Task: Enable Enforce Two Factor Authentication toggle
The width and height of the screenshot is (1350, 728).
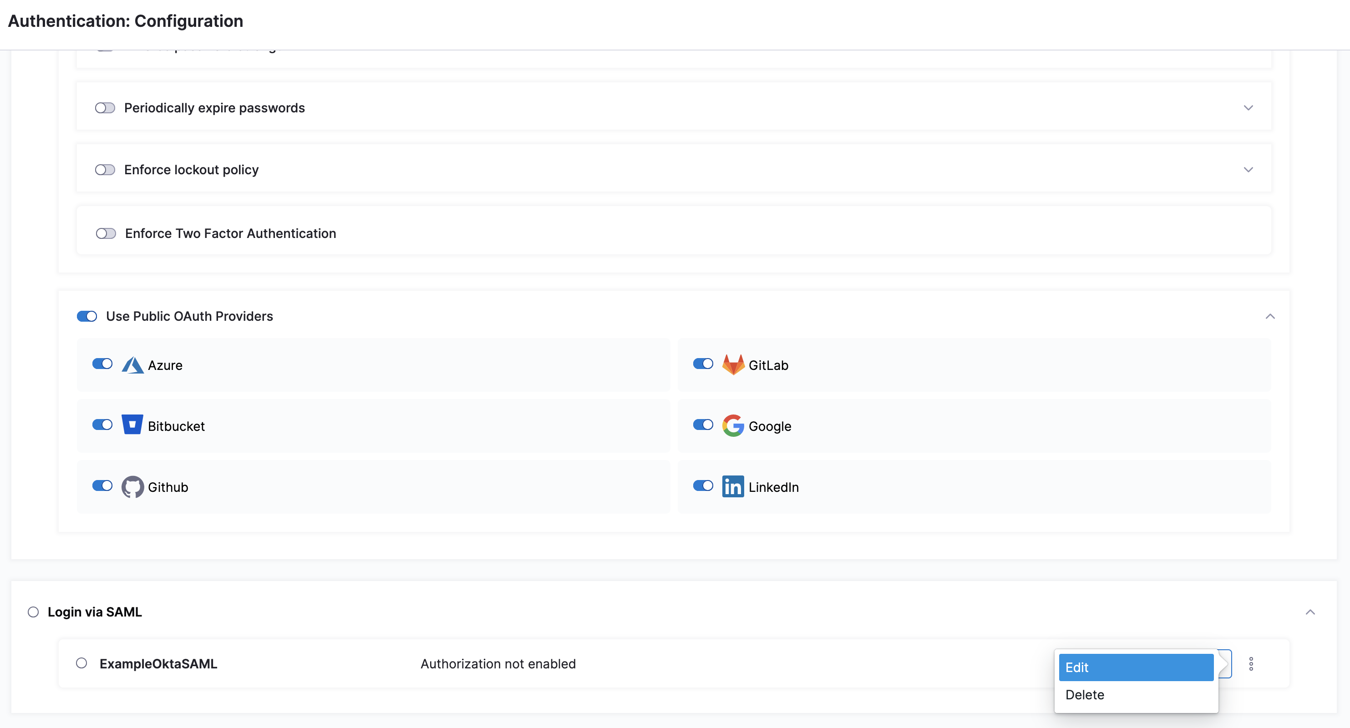Action: tap(106, 233)
